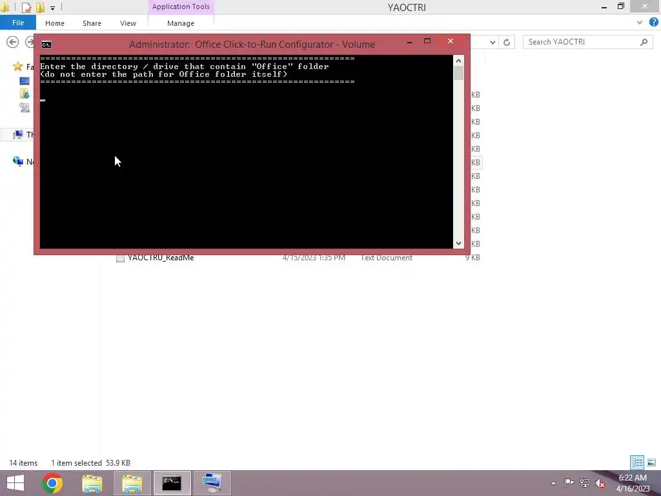Open Action Center flag in system tray
Screen dimensions: 661x496
(x=569, y=483)
